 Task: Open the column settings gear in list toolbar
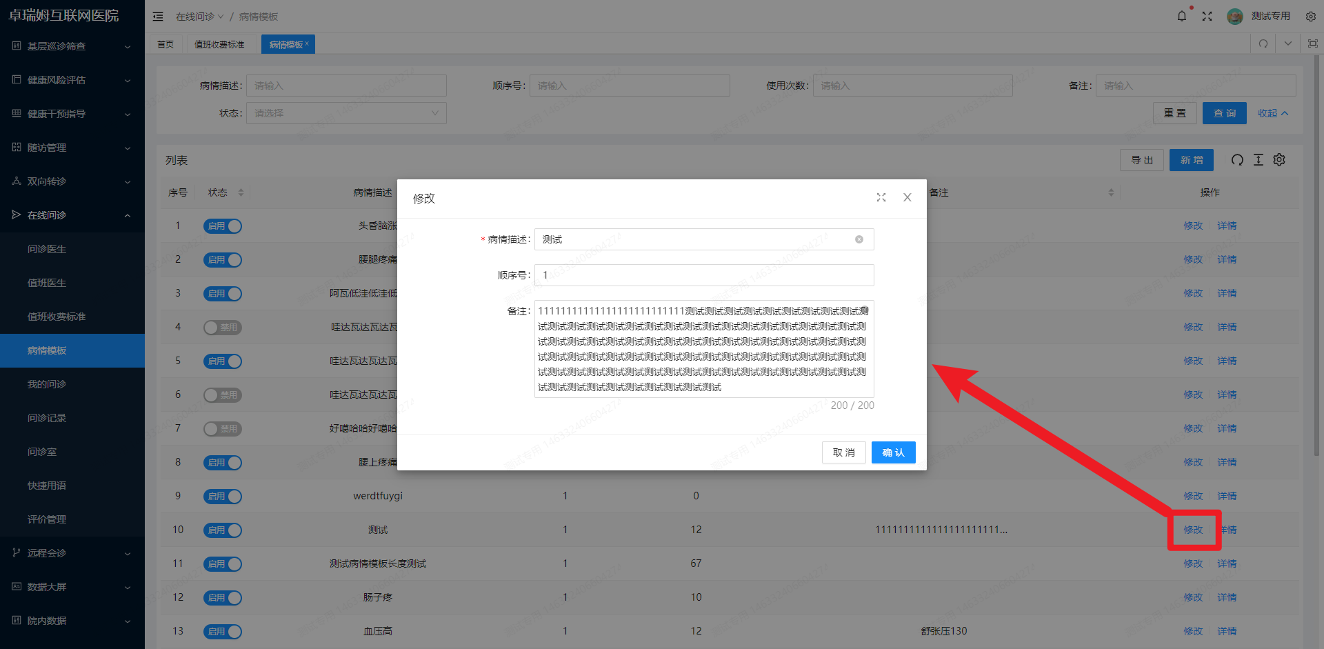1279,159
